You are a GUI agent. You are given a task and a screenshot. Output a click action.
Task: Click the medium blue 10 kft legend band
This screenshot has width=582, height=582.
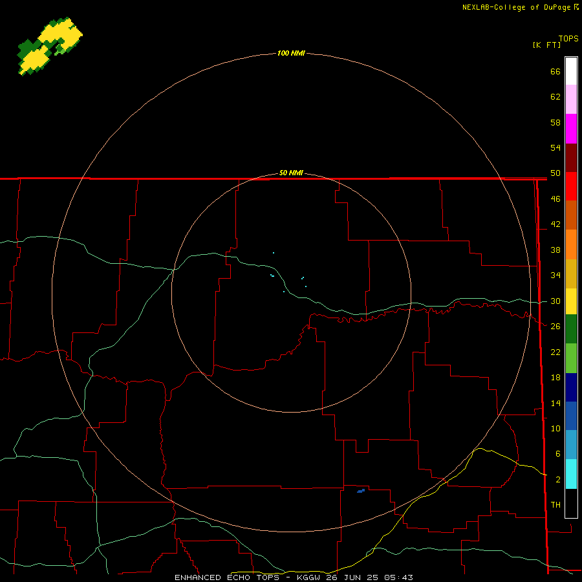(571, 416)
